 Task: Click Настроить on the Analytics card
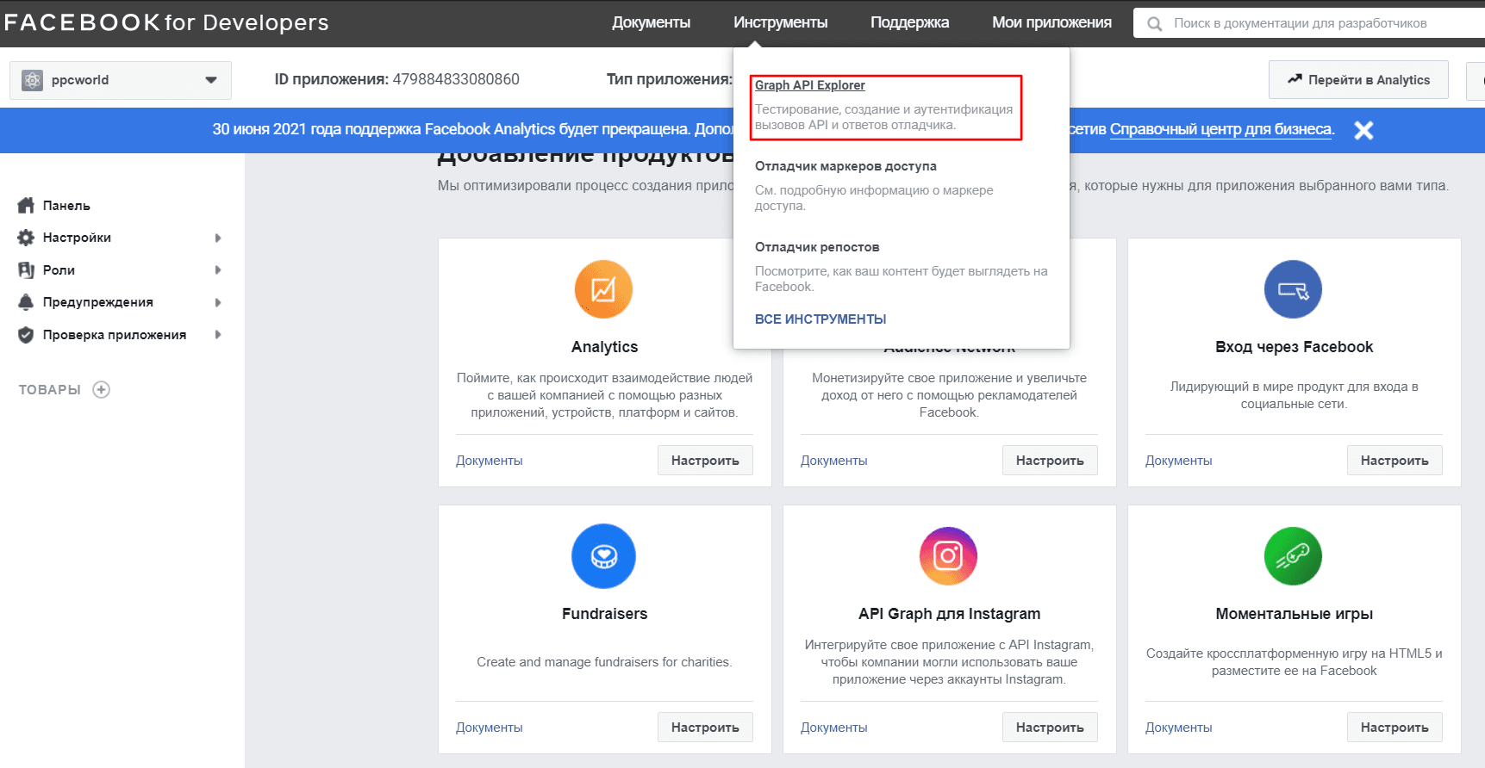coord(705,461)
